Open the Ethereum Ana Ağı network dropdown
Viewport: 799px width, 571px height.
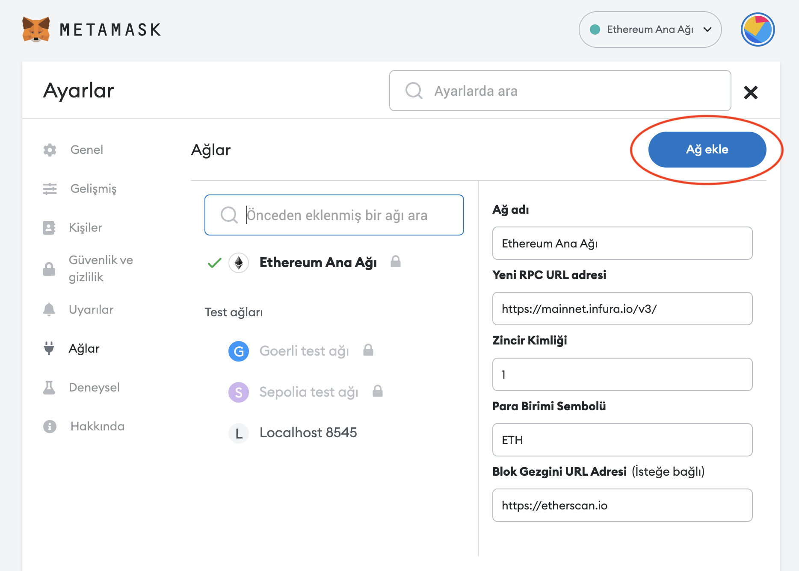[650, 29]
